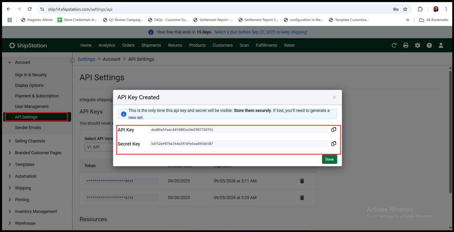Image resolution: width=454 pixels, height=232 pixels.
Task: Bookmark this page with star icon
Action: click(x=405, y=9)
